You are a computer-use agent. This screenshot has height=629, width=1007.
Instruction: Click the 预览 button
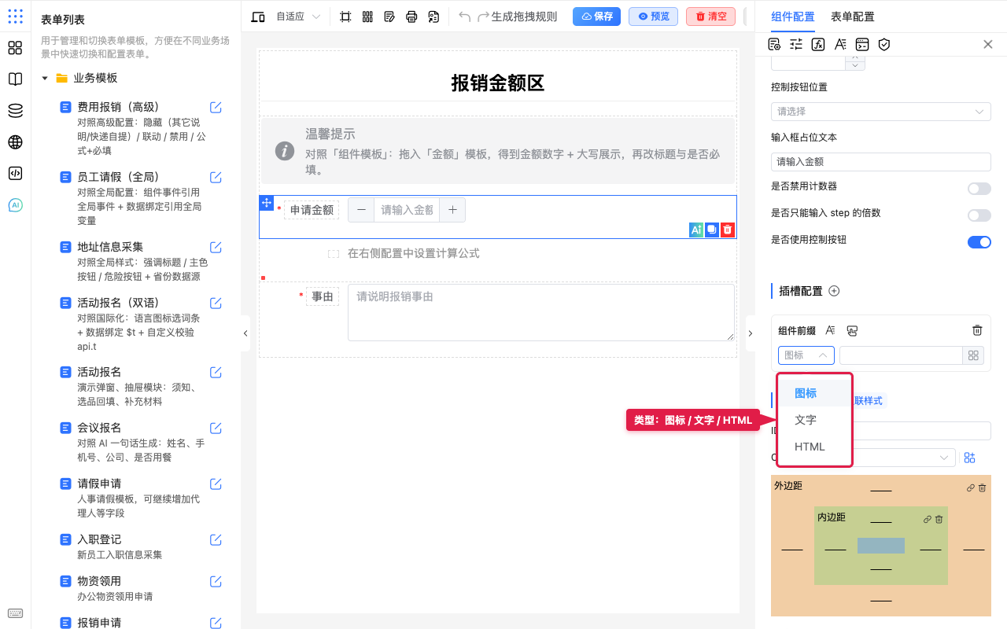click(x=653, y=17)
